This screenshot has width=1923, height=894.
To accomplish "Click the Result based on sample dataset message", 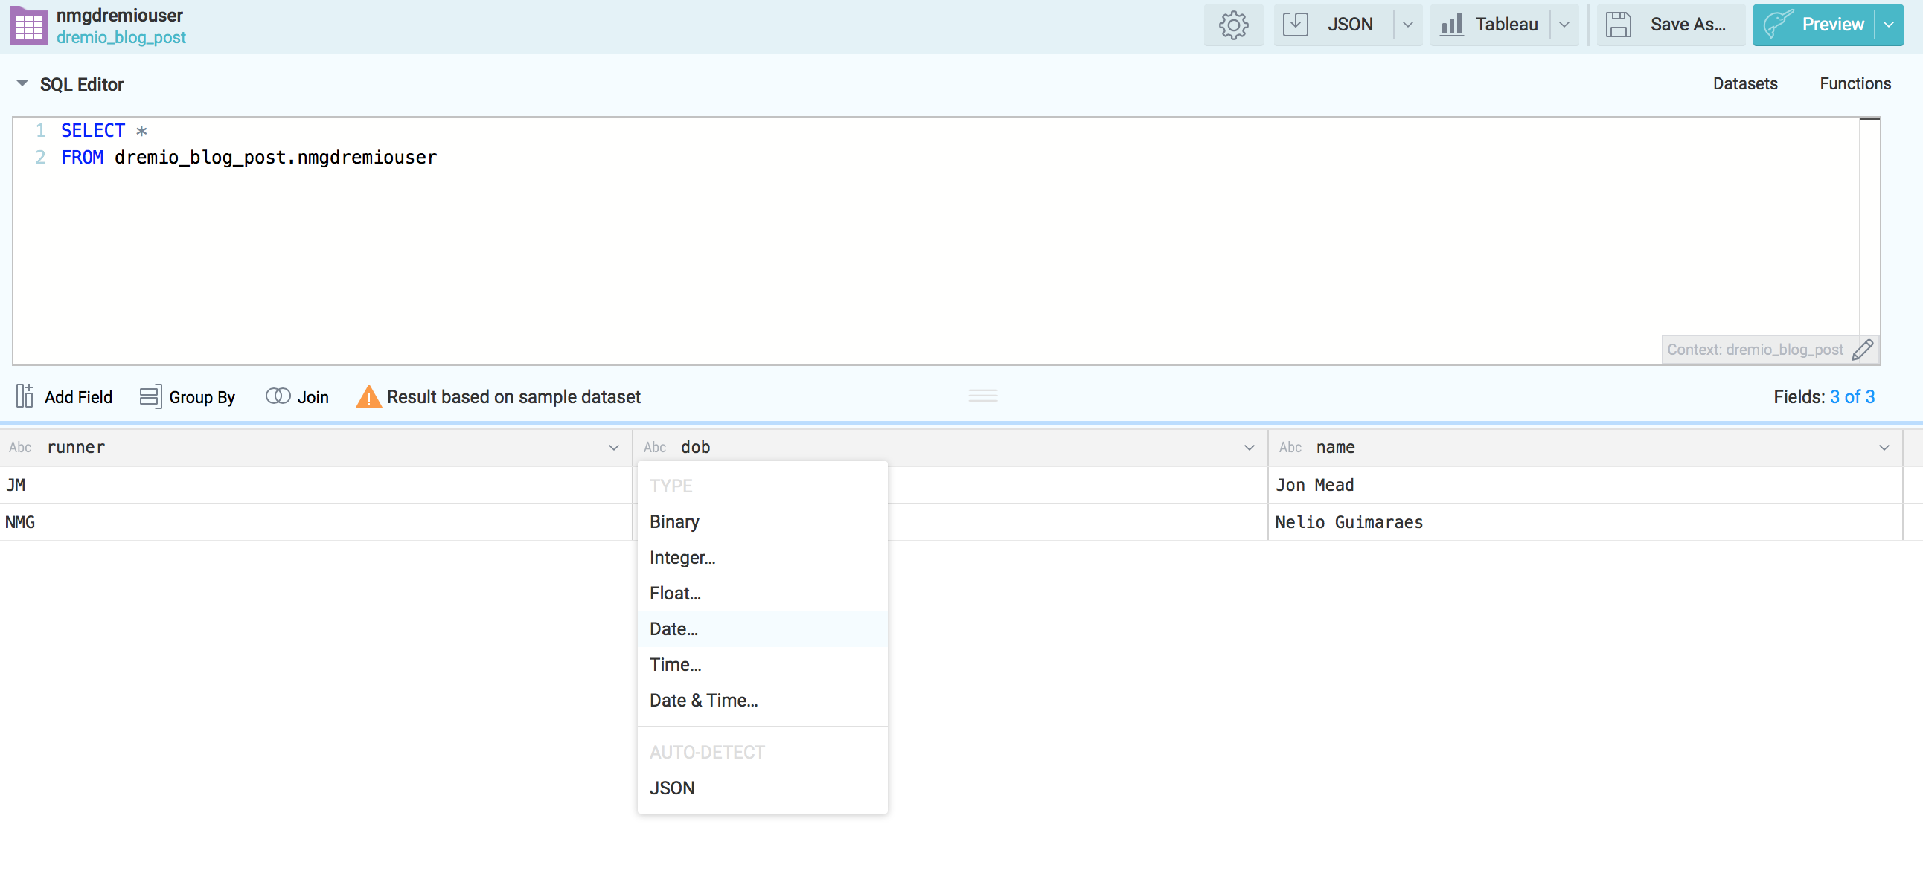I will pyautogui.click(x=513, y=396).
